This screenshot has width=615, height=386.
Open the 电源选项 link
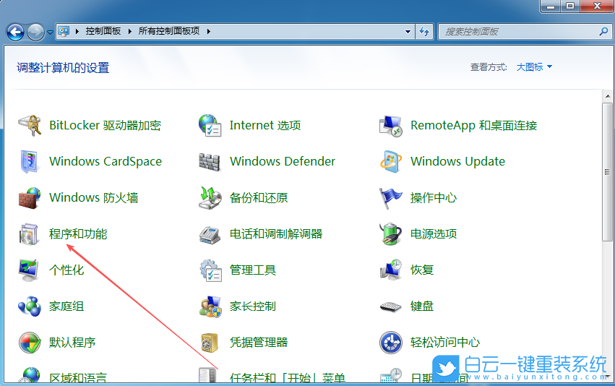tap(434, 233)
